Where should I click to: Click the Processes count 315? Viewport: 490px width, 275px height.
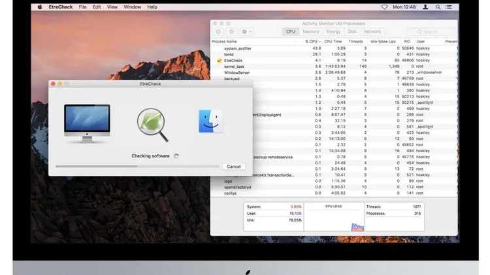[417, 214]
